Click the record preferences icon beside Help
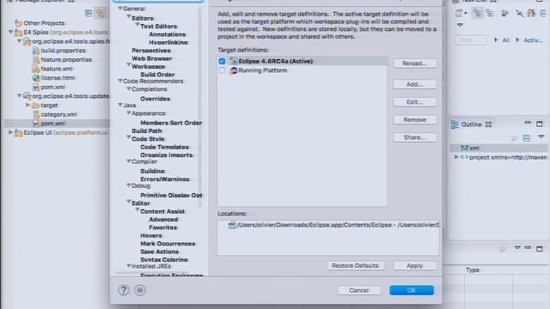 (139, 290)
